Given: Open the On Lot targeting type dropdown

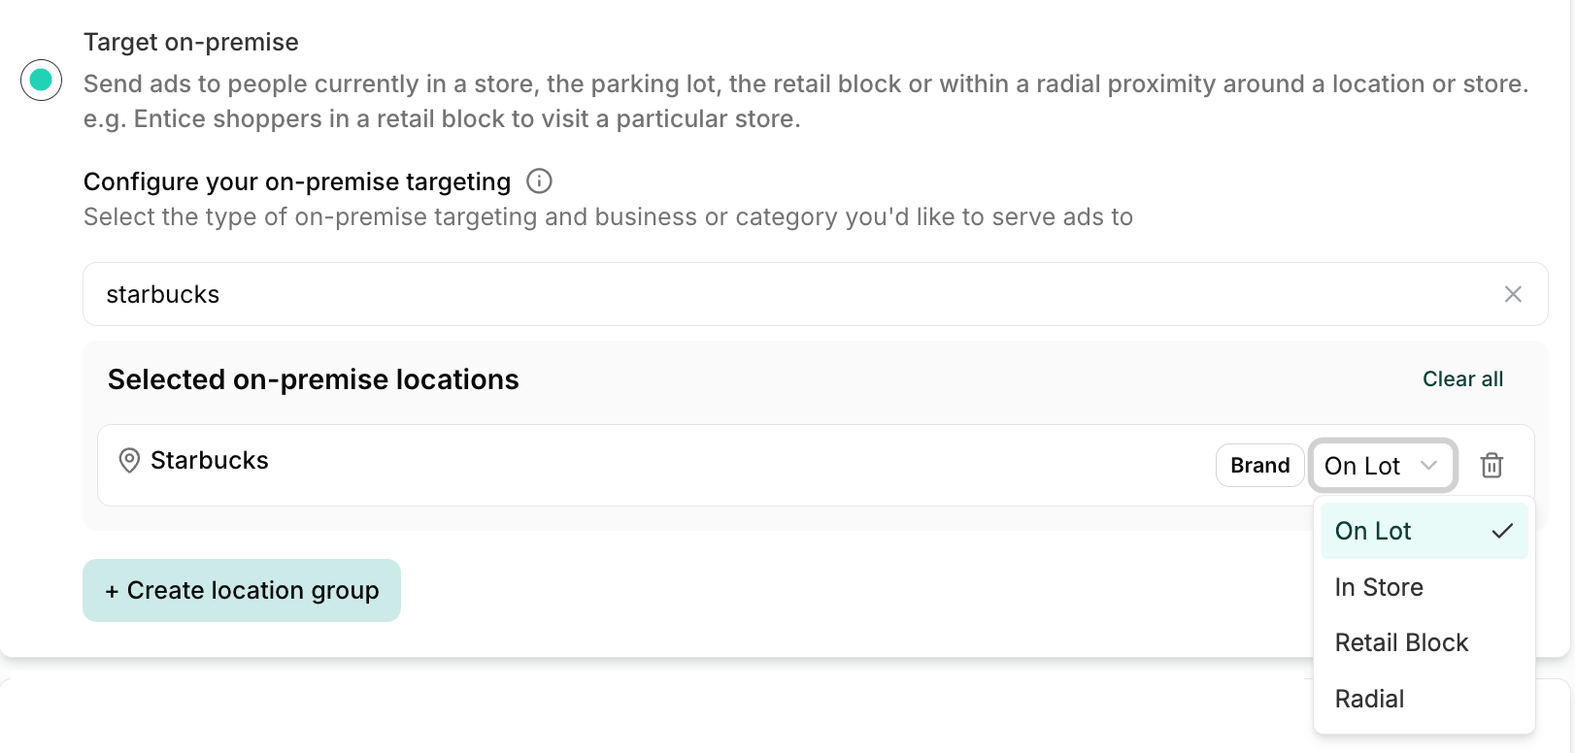Looking at the screenshot, I should click(1383, 466).
